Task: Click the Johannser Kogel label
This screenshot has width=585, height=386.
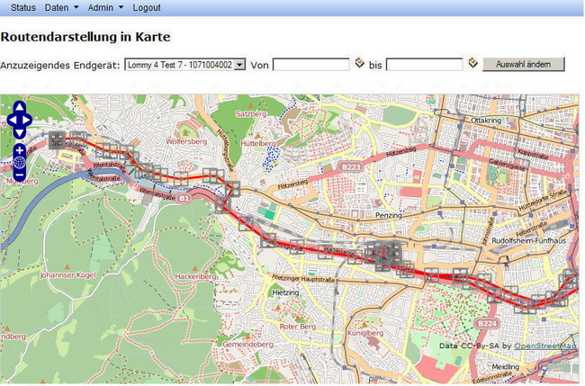Action: [67, 275]
